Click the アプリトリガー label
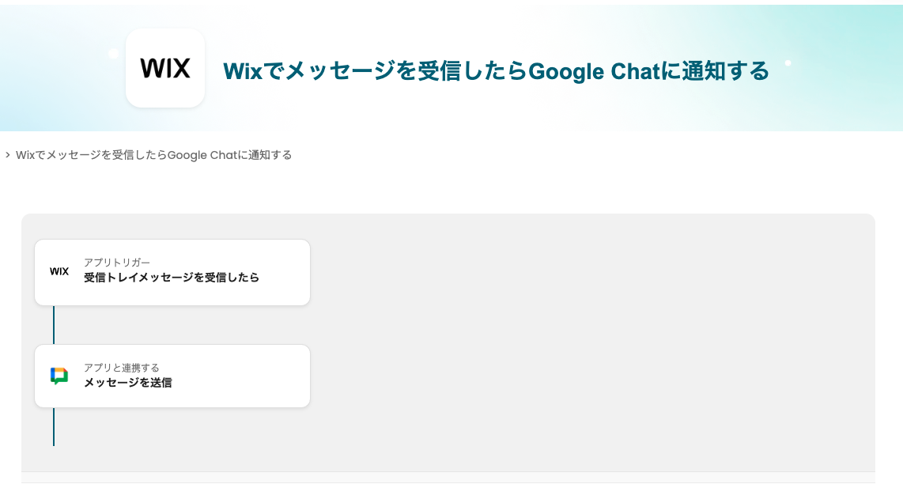This screenshot has width=903, height=503. point(117,262)
